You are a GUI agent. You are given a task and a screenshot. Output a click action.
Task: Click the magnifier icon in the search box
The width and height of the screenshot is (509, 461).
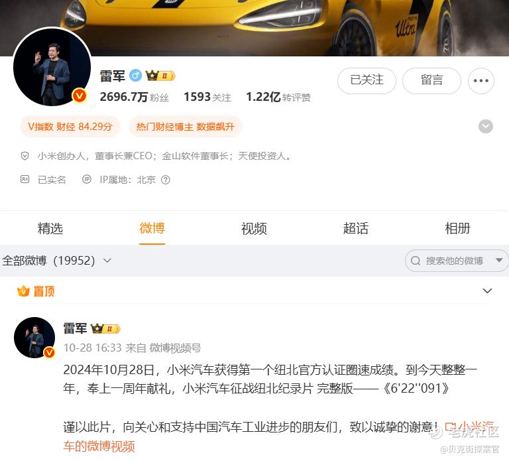[416, 261]
